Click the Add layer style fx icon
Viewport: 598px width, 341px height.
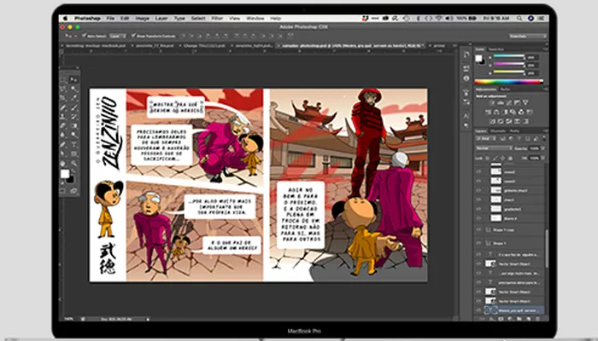click(x=493, y=319)
